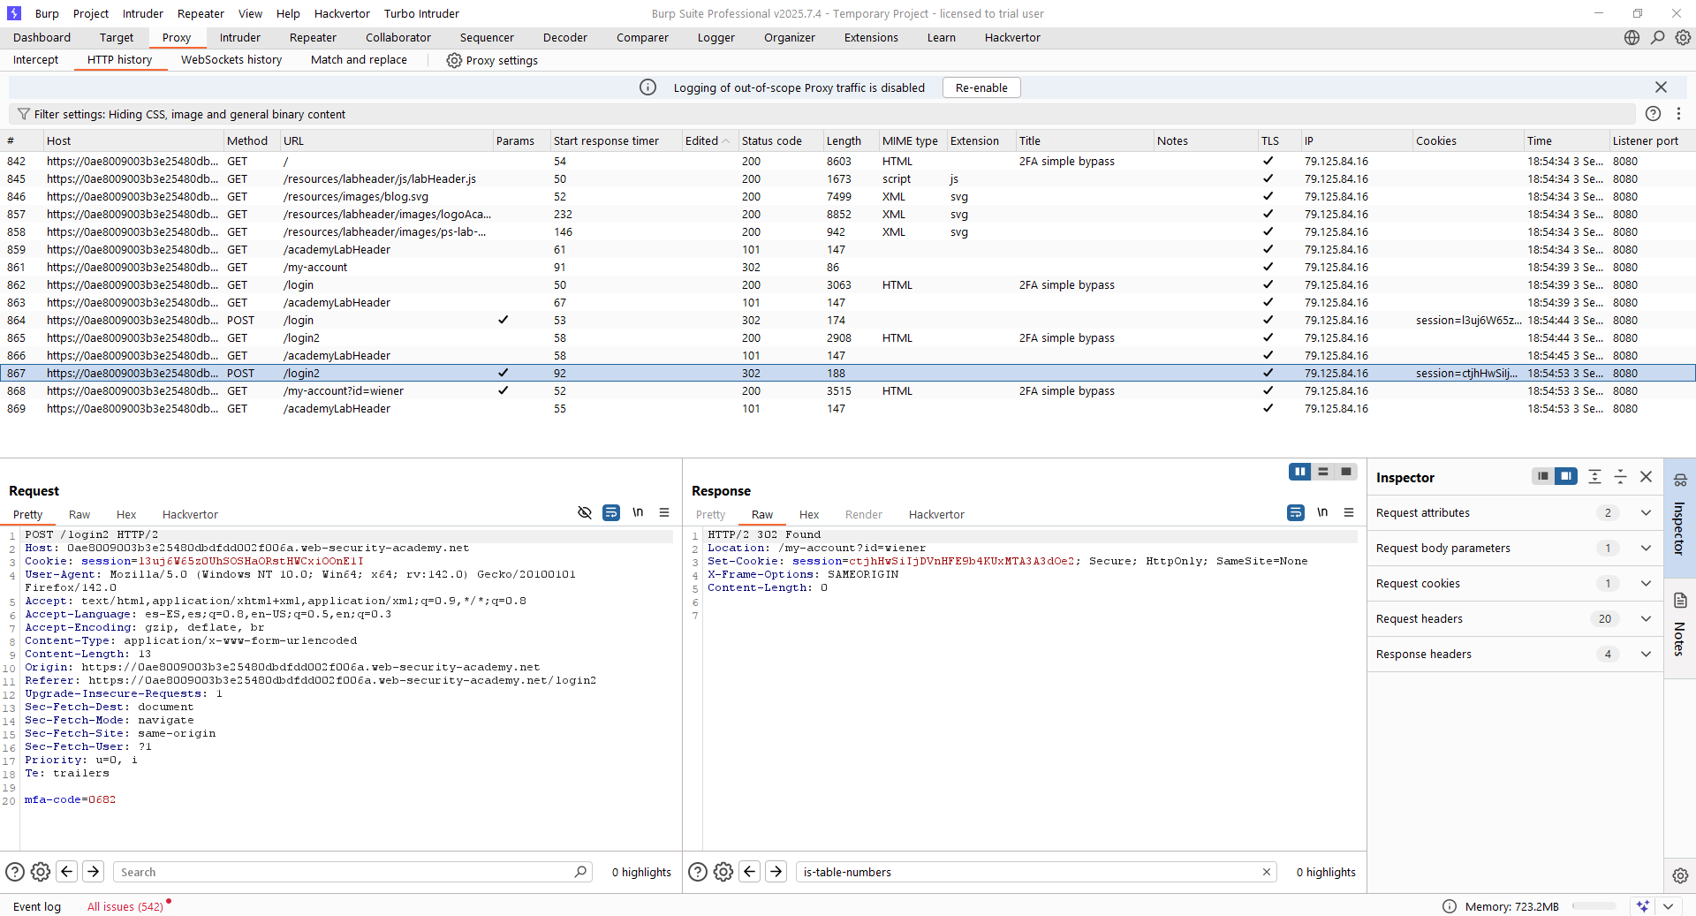Select history row 864 POST /login
Image resolution: width=1696 pixels, height=916 pixels.
point(848,320)
